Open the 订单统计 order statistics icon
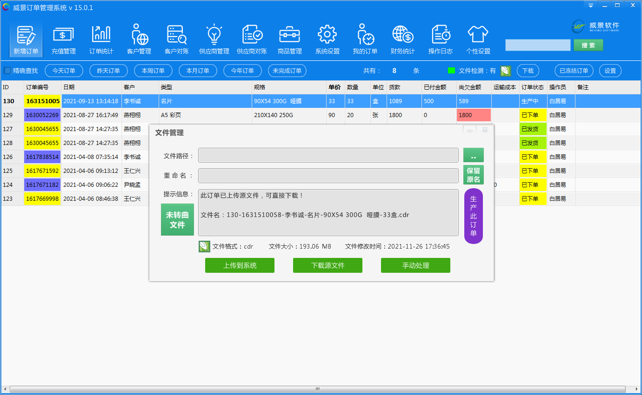 (101, 39)
